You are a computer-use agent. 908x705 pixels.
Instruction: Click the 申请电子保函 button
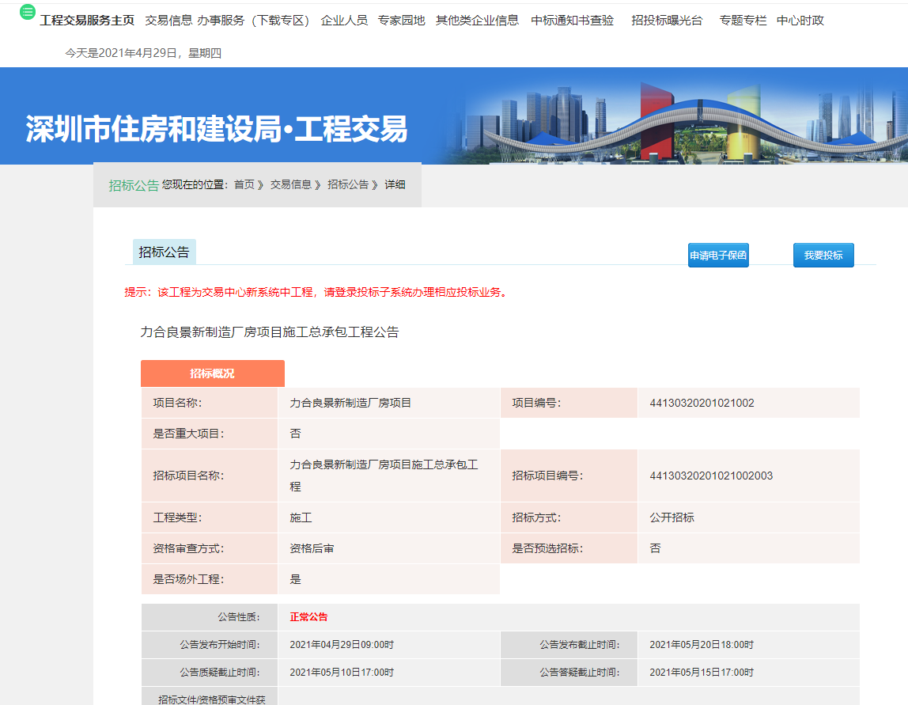[x=718, y=256]
